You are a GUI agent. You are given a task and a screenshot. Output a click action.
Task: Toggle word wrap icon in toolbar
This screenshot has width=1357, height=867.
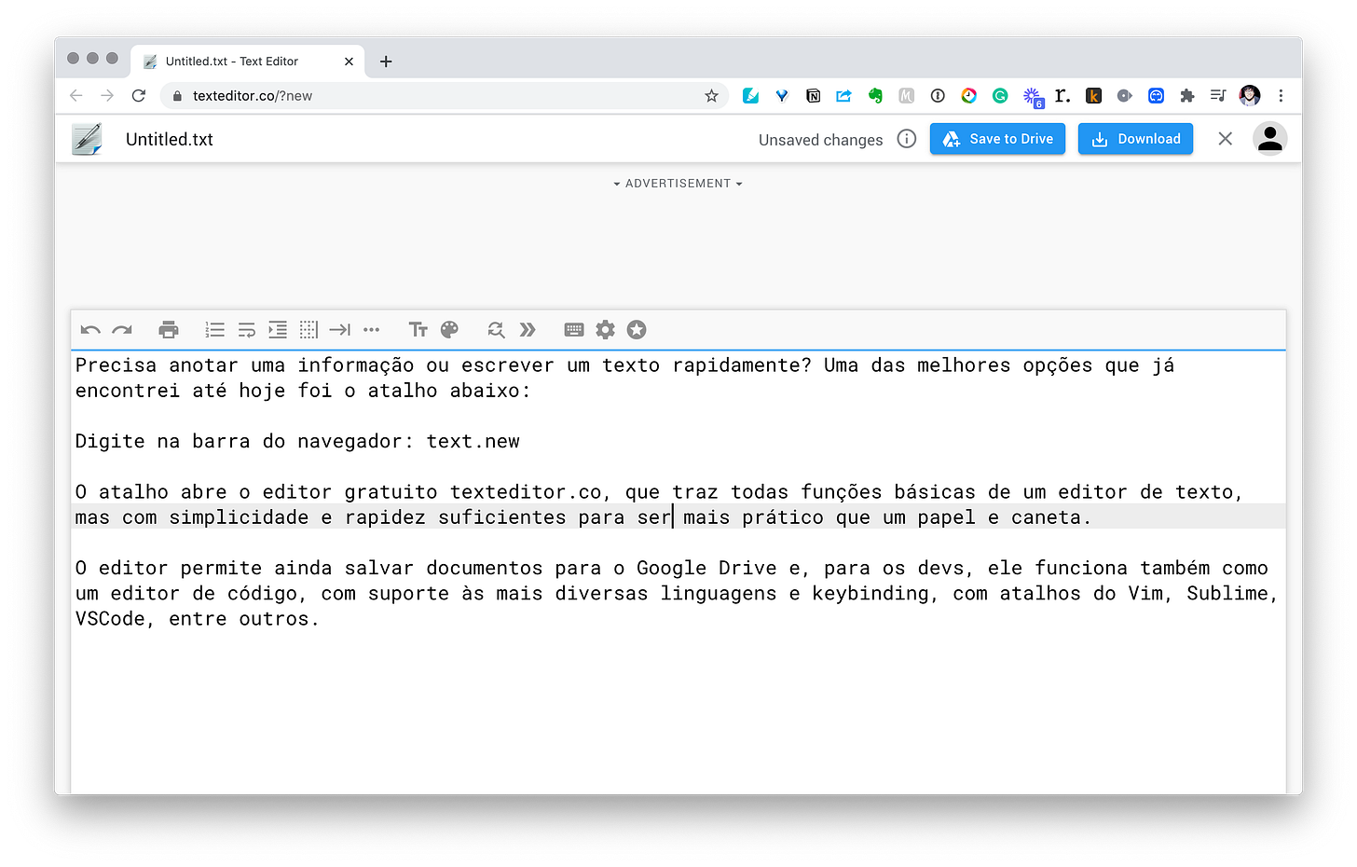click(247, 330)
